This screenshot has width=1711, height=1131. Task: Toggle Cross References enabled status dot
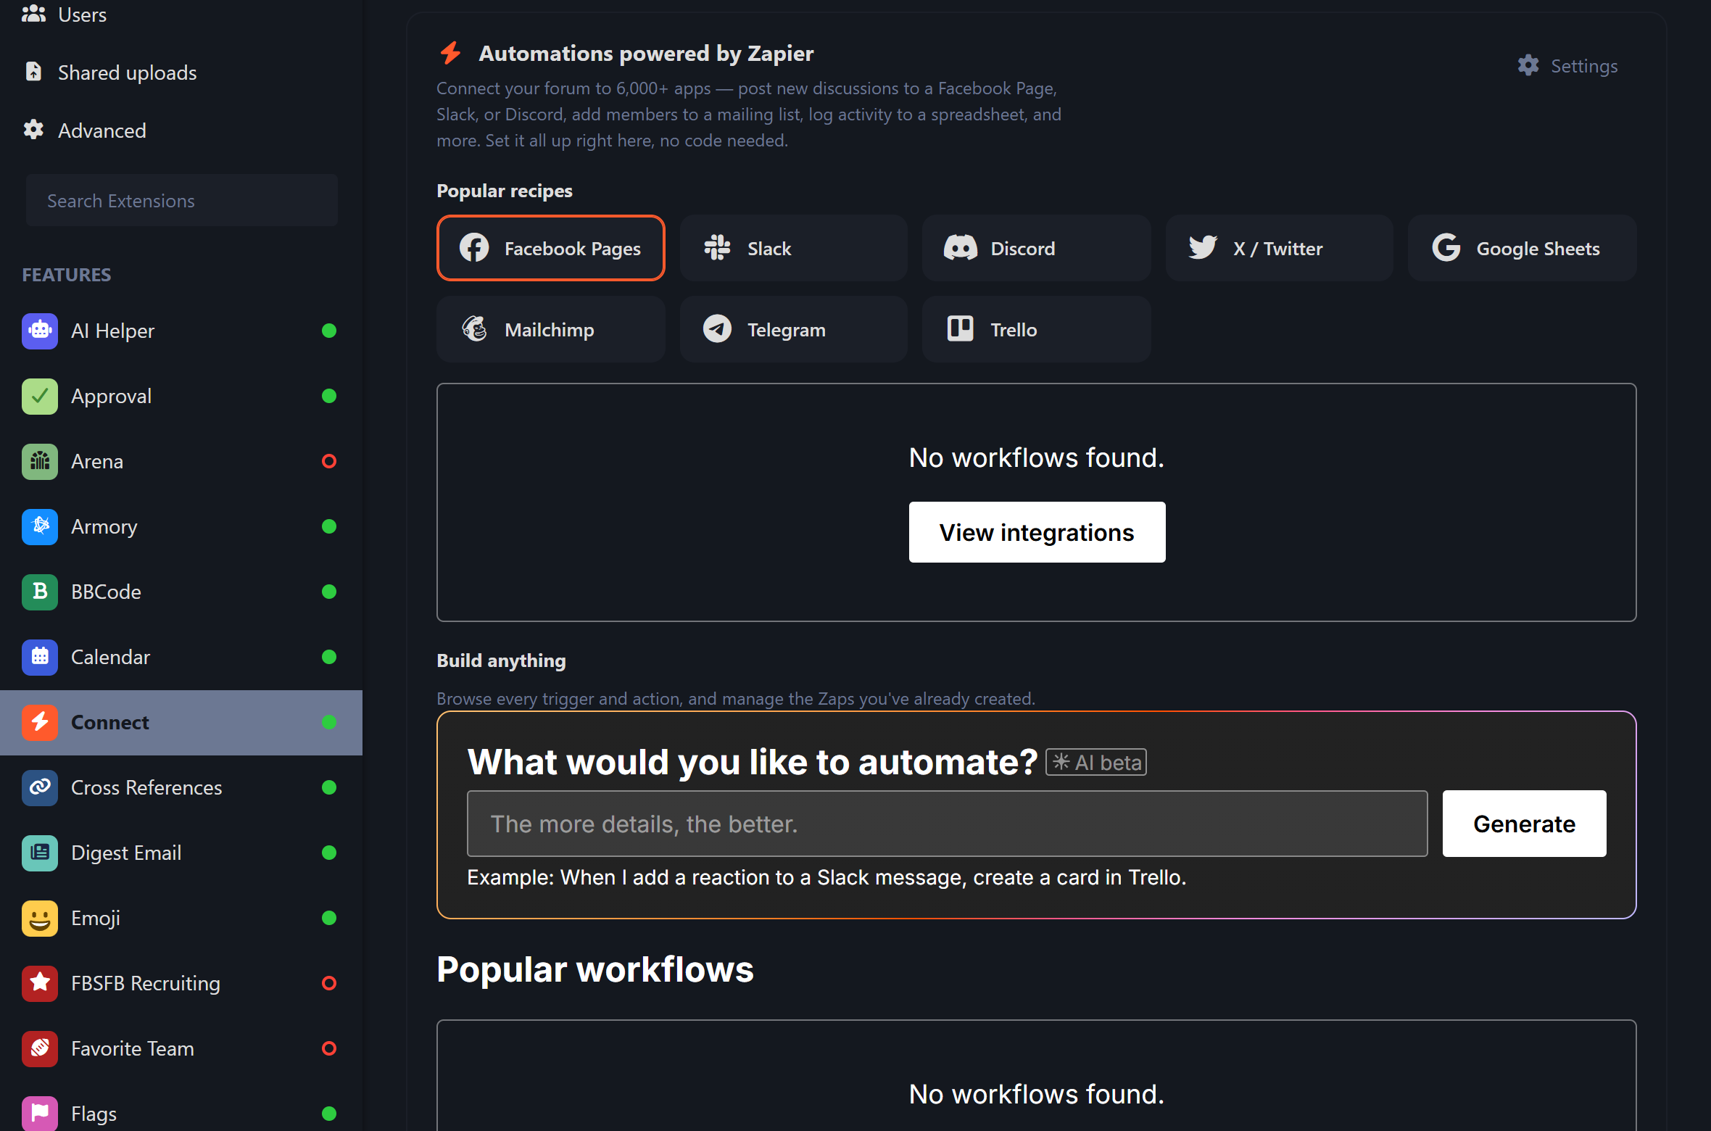point(329,788)
